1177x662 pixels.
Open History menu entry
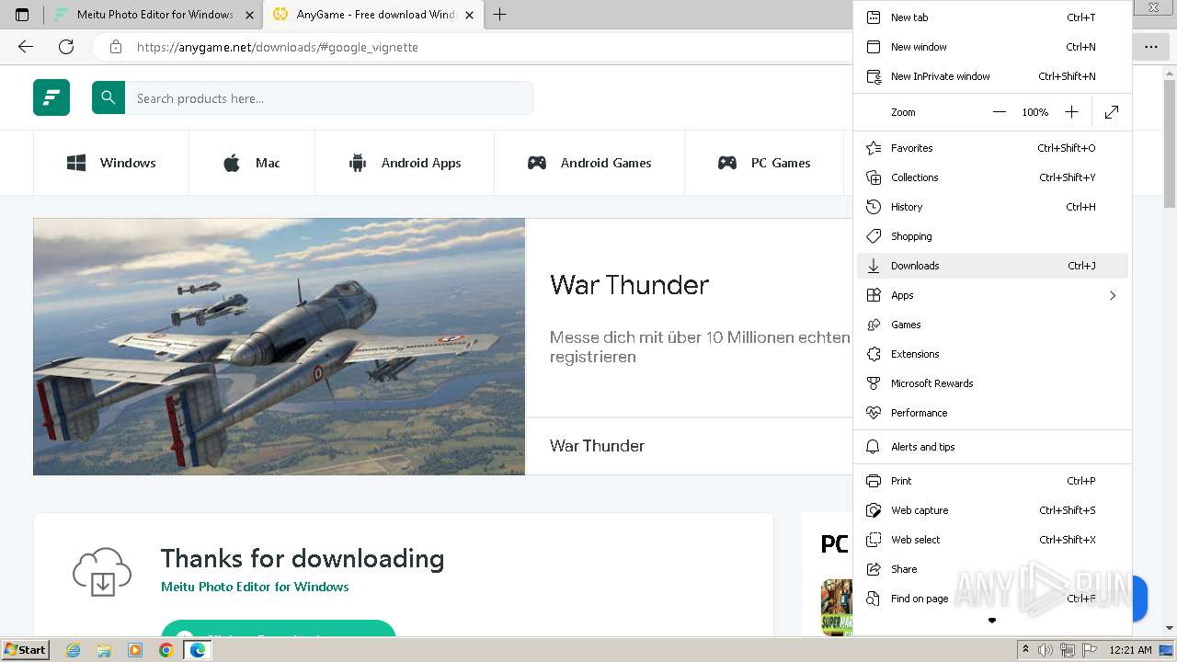[992, 207]
